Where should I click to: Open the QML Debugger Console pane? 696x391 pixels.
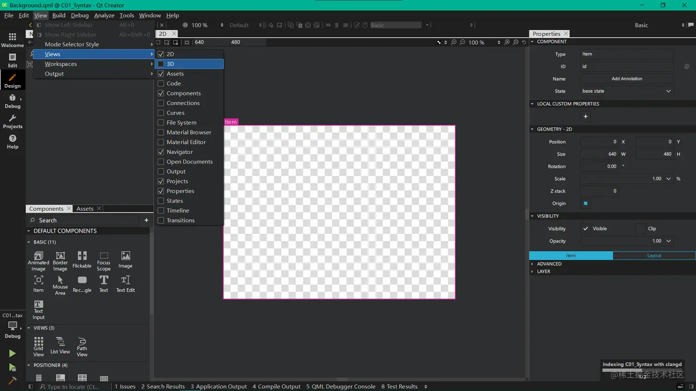click(341, 386)
